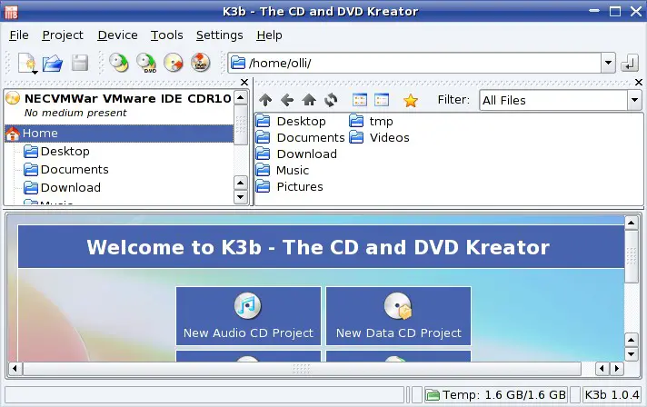Click the /home/olli/ location field

coord(414,63)
